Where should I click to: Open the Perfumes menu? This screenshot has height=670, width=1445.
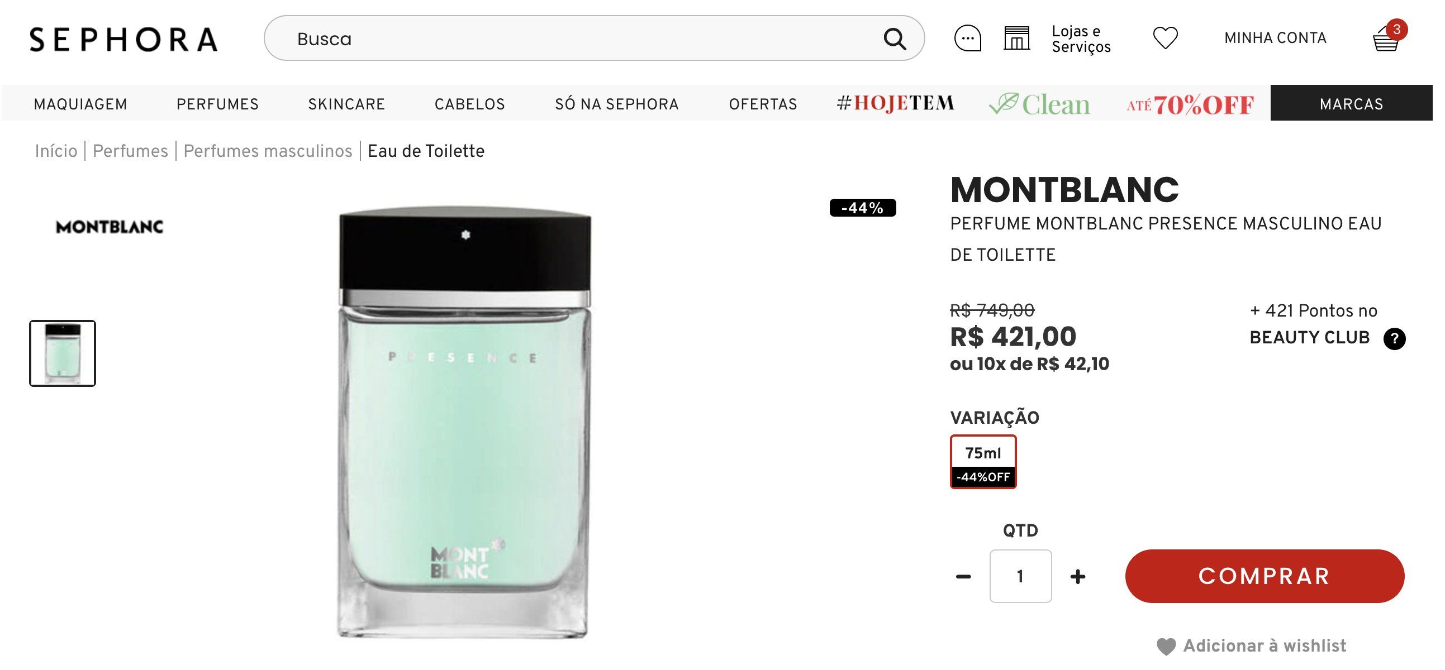pyautogui.click(x=218, y=104)
